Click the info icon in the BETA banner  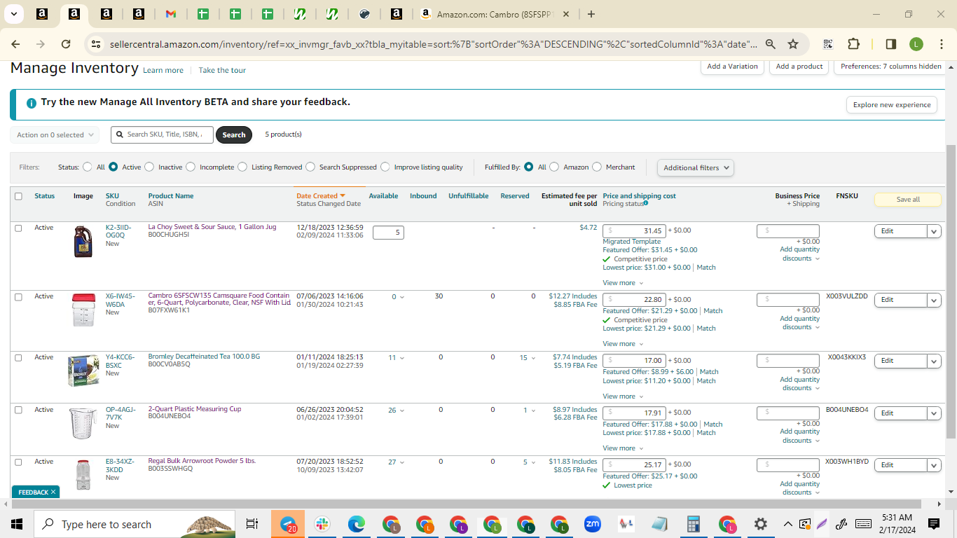coord(32,103)
